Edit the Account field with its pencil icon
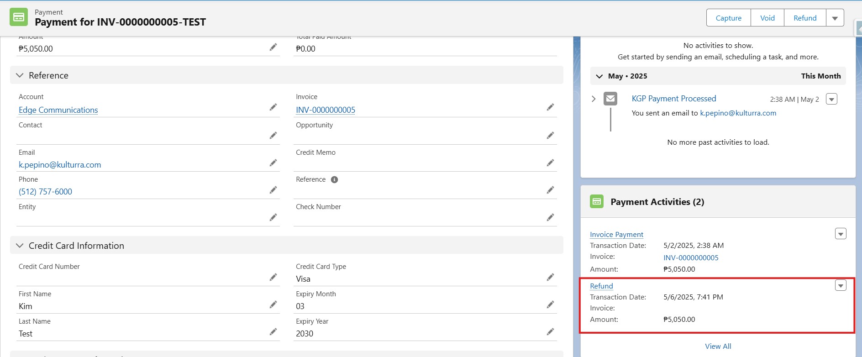The height and width of the screenshot is (357, 862). point(273,107)
